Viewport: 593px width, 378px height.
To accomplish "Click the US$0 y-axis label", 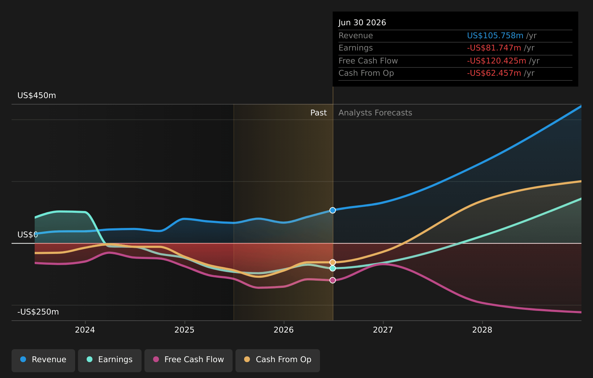I will 28,235.
